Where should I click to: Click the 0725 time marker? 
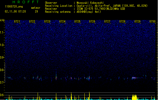[77, 21]
